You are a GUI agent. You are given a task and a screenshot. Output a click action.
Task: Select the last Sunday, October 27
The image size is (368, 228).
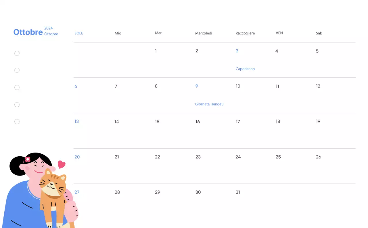77,192
